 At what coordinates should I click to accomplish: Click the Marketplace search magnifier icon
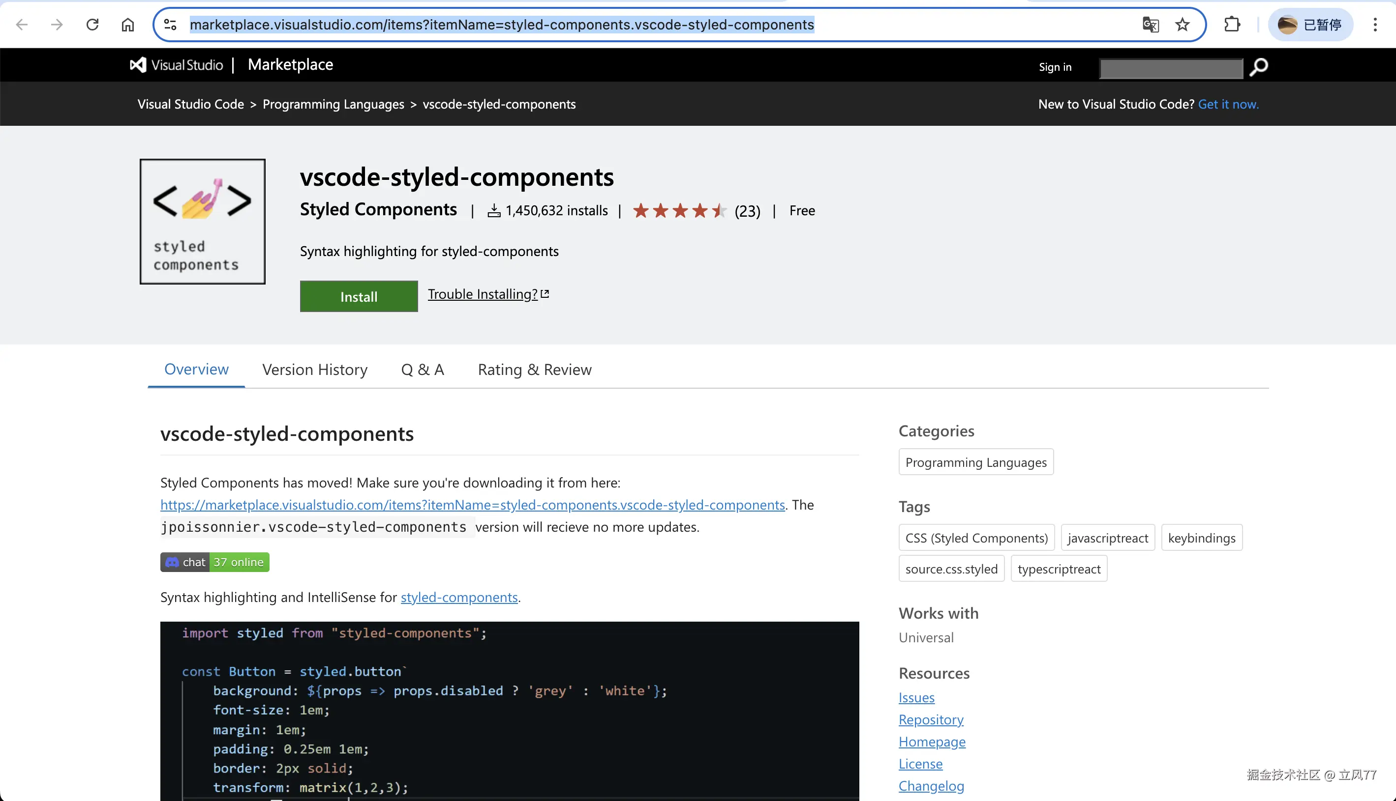pyautogui.click(x=1259, y=67)
